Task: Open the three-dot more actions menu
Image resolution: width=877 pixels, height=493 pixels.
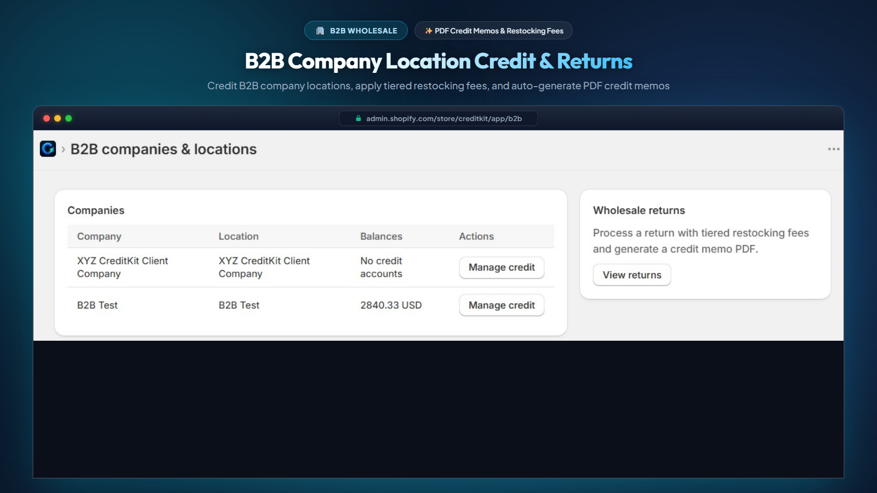Action: point(834,149)
